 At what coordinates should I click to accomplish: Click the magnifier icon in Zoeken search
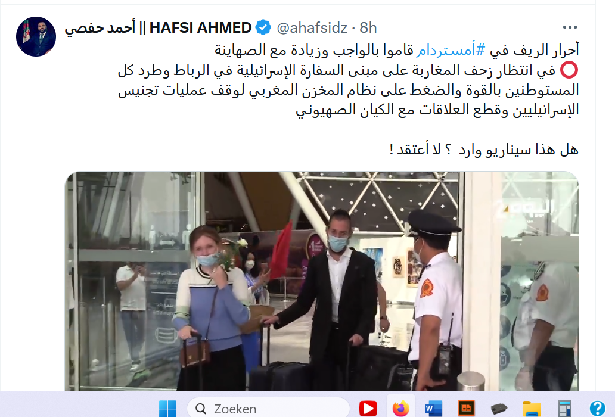201,409
